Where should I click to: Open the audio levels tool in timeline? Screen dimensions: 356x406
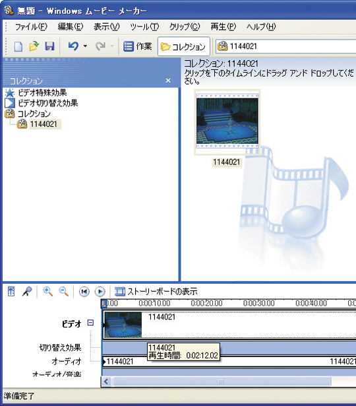coord(11,291)
